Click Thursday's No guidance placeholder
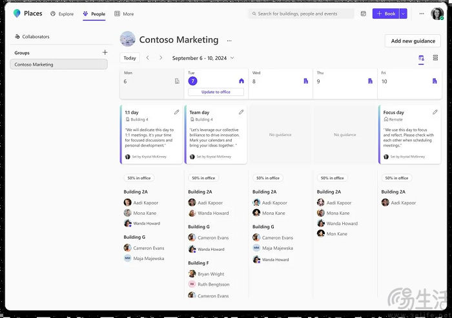The height and width of the screenshot is (318, 452). point(345,135)
